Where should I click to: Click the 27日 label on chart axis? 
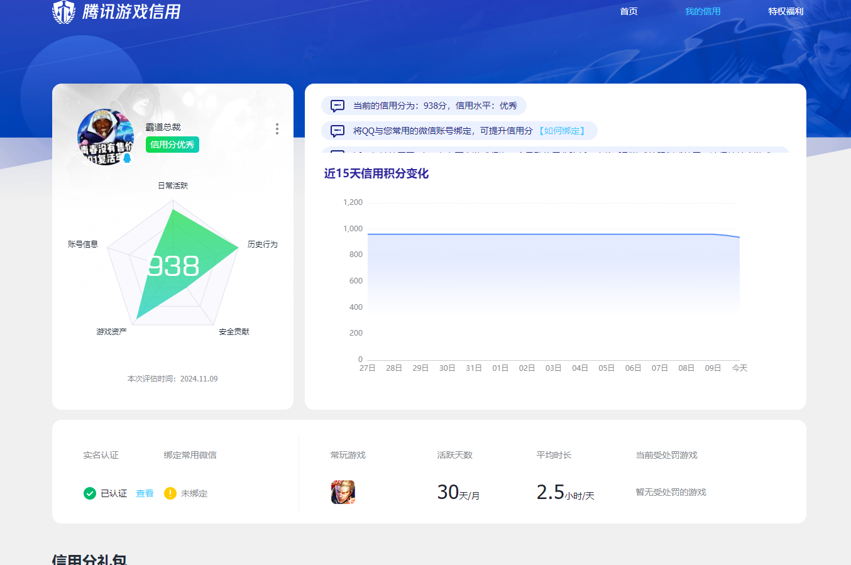pos(368,368)
